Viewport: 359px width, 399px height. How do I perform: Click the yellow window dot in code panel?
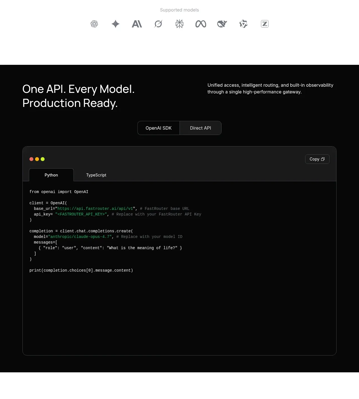(37, 159)
